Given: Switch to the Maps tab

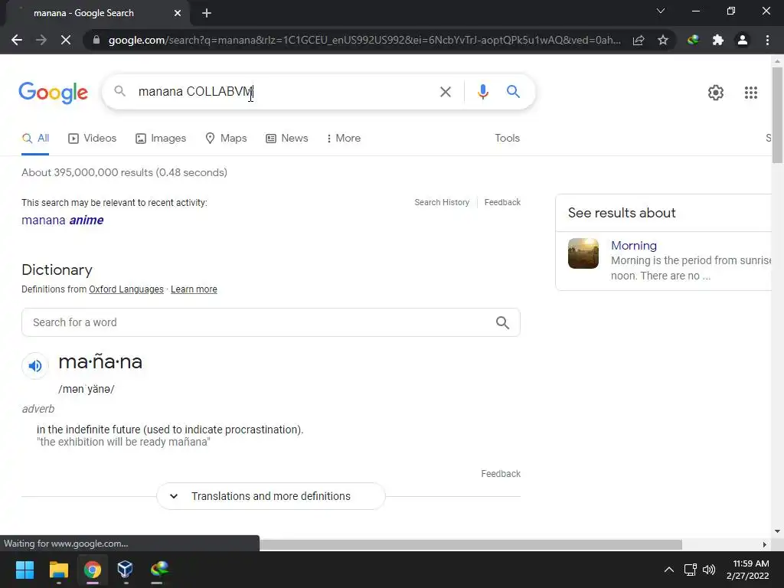Looking at the screenshot, I should pos(226,139).
